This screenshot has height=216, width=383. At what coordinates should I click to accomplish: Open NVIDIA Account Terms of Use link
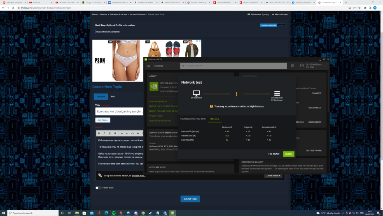(163, 111)
